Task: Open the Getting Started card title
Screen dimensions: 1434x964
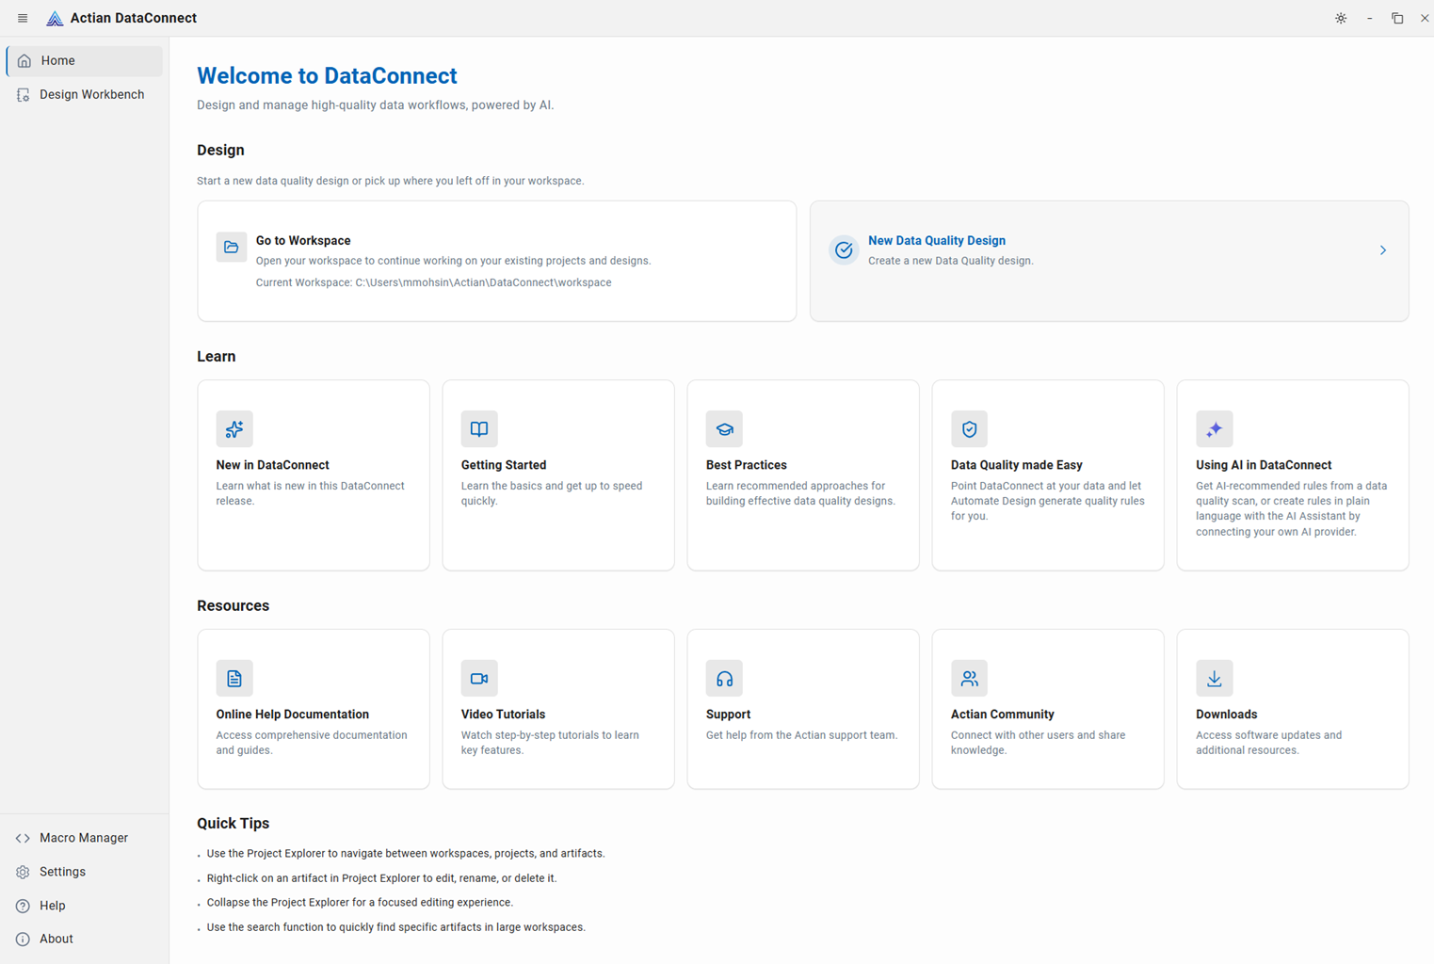Action: point(504,465)
